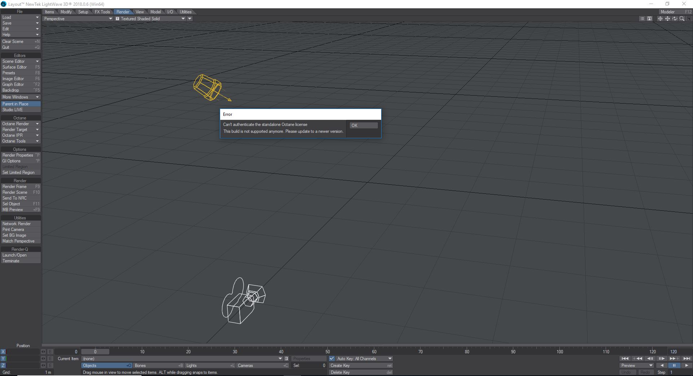Toggle the Y axis channel button
The width and height of the screenshot is (693, 376).
(x=3, y=359)
